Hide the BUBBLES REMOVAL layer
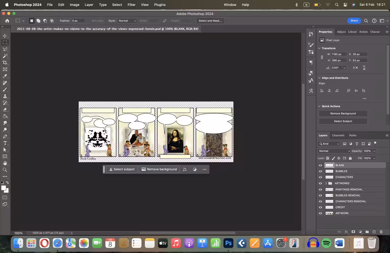This screenshot has height=253, width=390. [320, 195]
